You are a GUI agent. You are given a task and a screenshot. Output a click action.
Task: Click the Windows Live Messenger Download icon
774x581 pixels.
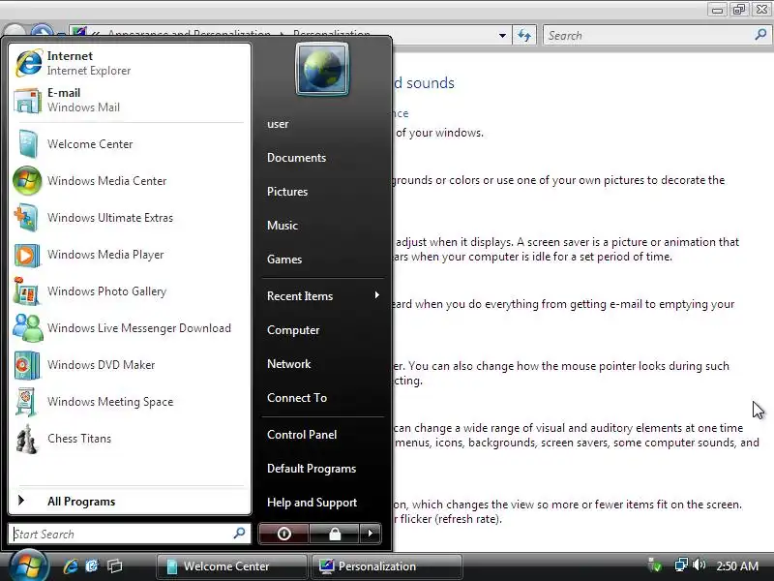[28, 328]
